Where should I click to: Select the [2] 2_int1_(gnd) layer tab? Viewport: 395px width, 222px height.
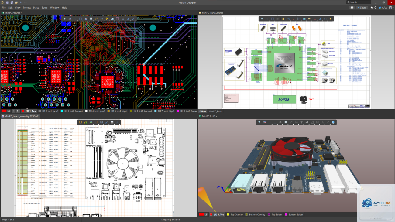48,111
